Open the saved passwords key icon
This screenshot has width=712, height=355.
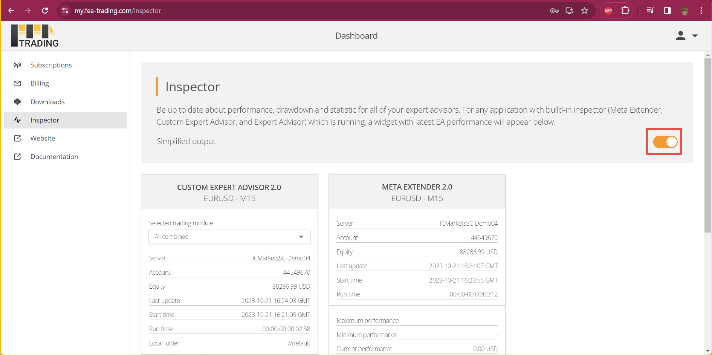click(554, 11)
